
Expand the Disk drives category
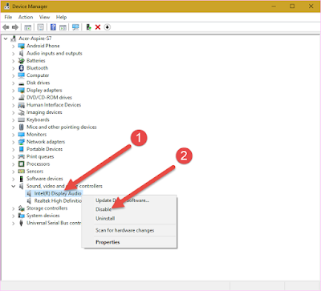coord(13,83)
